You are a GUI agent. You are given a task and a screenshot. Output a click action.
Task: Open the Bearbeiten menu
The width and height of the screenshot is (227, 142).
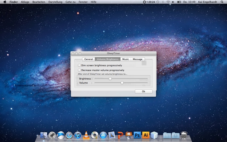39,2
